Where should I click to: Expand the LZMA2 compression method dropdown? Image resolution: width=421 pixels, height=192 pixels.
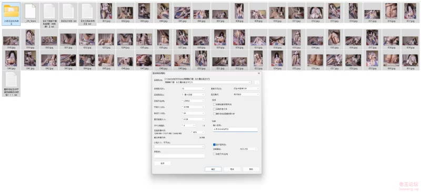(193, 100)
